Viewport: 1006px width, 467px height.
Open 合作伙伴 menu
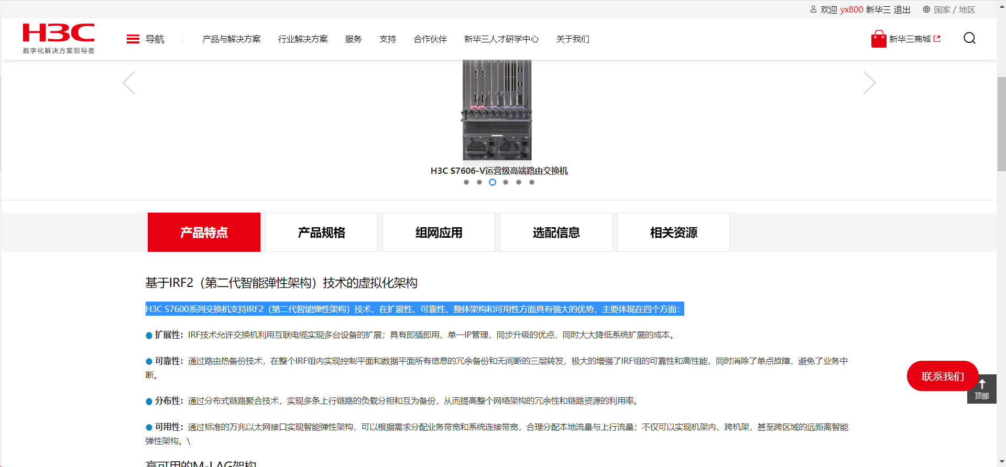tap(430, 39)
